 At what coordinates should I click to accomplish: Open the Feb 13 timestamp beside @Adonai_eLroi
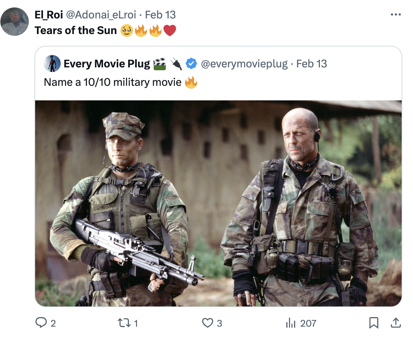[x=161, y=15]
